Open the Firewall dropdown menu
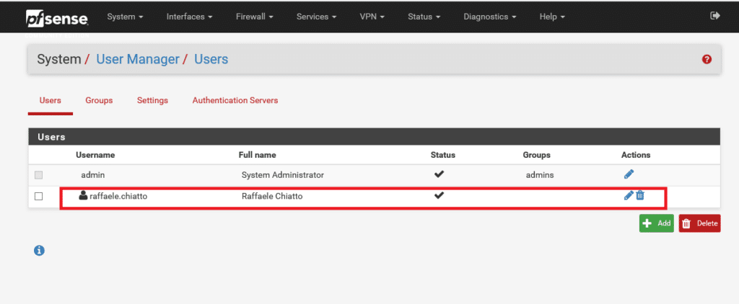Screen dimensions: 739x304 point(255,17)
